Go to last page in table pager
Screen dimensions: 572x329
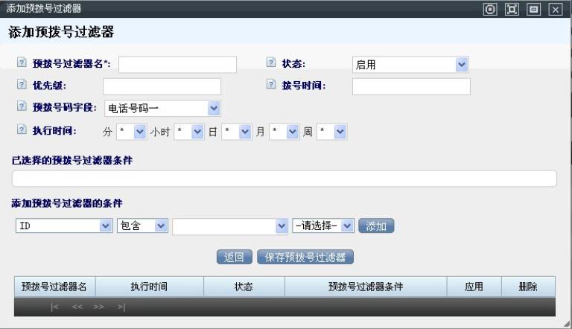point(121,307)
